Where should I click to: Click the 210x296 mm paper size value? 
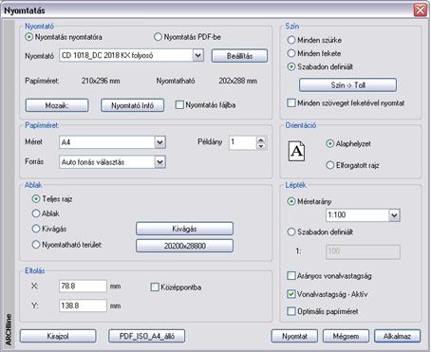pos(101,81)
